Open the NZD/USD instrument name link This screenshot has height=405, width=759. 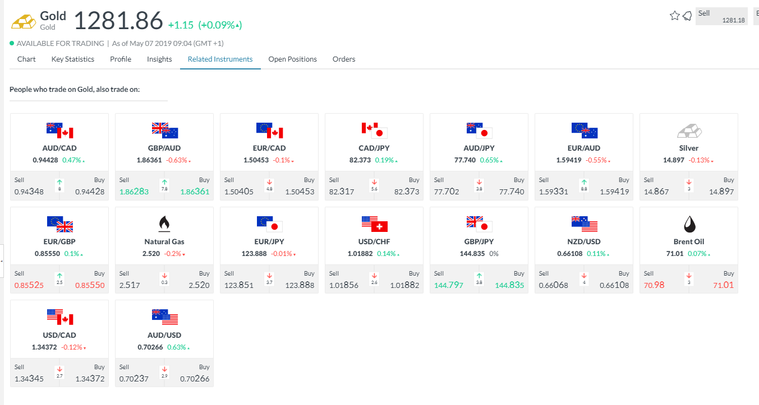point(584,242)
